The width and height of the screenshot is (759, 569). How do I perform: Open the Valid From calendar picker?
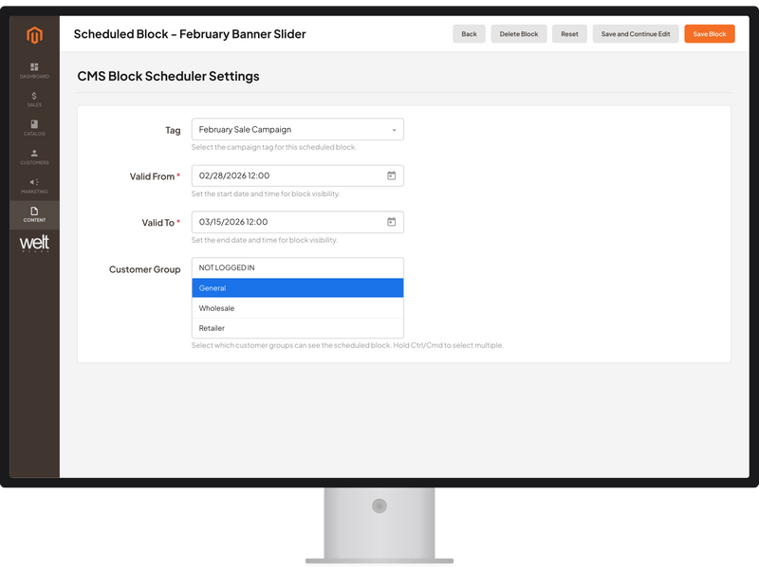point(392,174)
